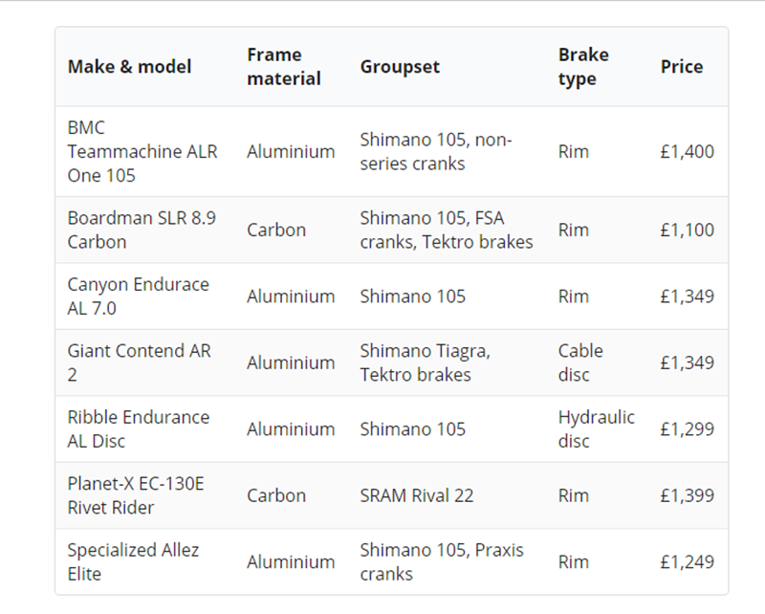Click the Hydraulic disc brake type cell

(x=596, y=429)
